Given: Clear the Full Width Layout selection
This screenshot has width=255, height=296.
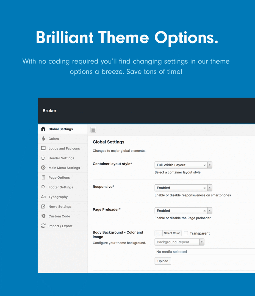Looking at the screenshot, I should click(204, 165).
